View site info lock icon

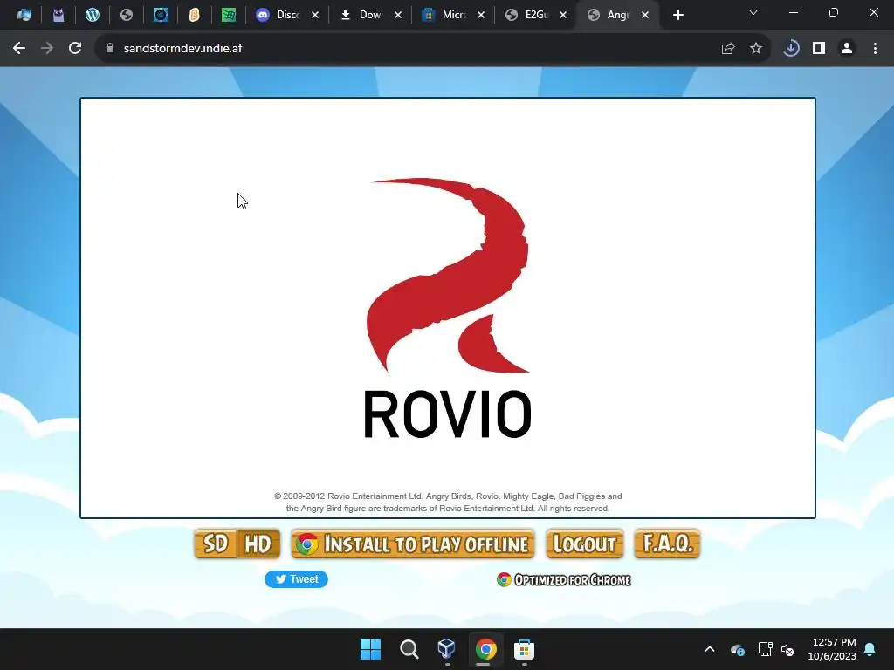110,49
